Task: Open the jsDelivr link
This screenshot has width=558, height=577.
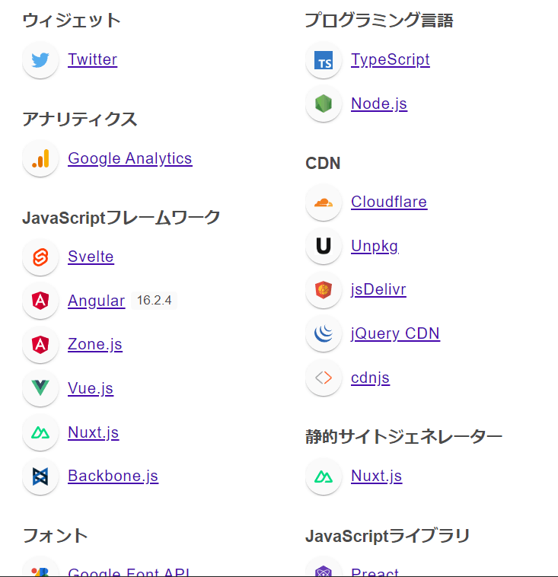Action: pos(378,289)
